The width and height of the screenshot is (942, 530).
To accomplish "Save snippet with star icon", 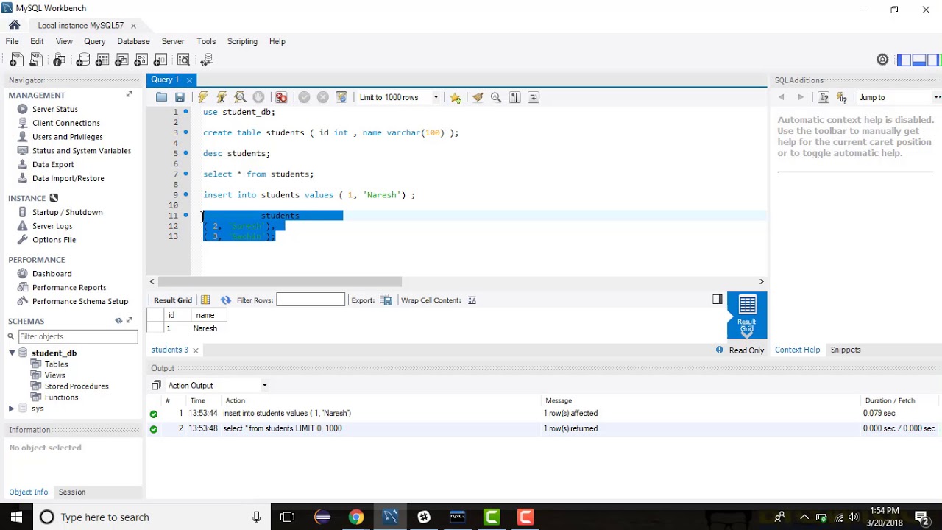I will 456,97.
